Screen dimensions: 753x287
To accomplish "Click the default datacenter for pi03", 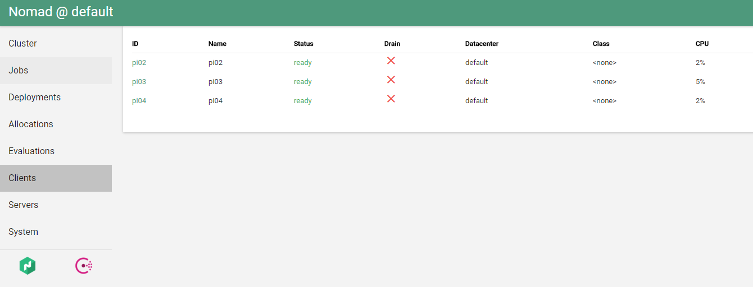I will [477, 82].
